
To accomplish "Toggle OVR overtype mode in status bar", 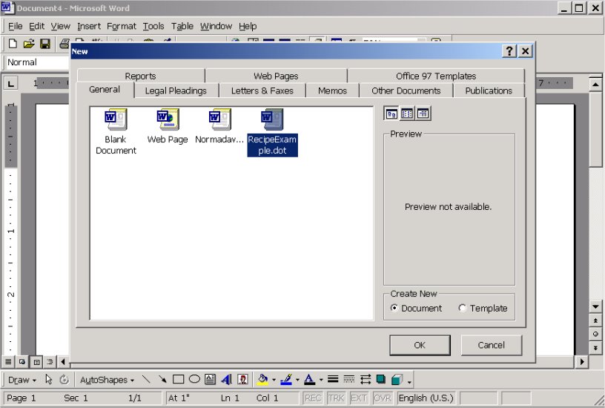I will [382, 398].
